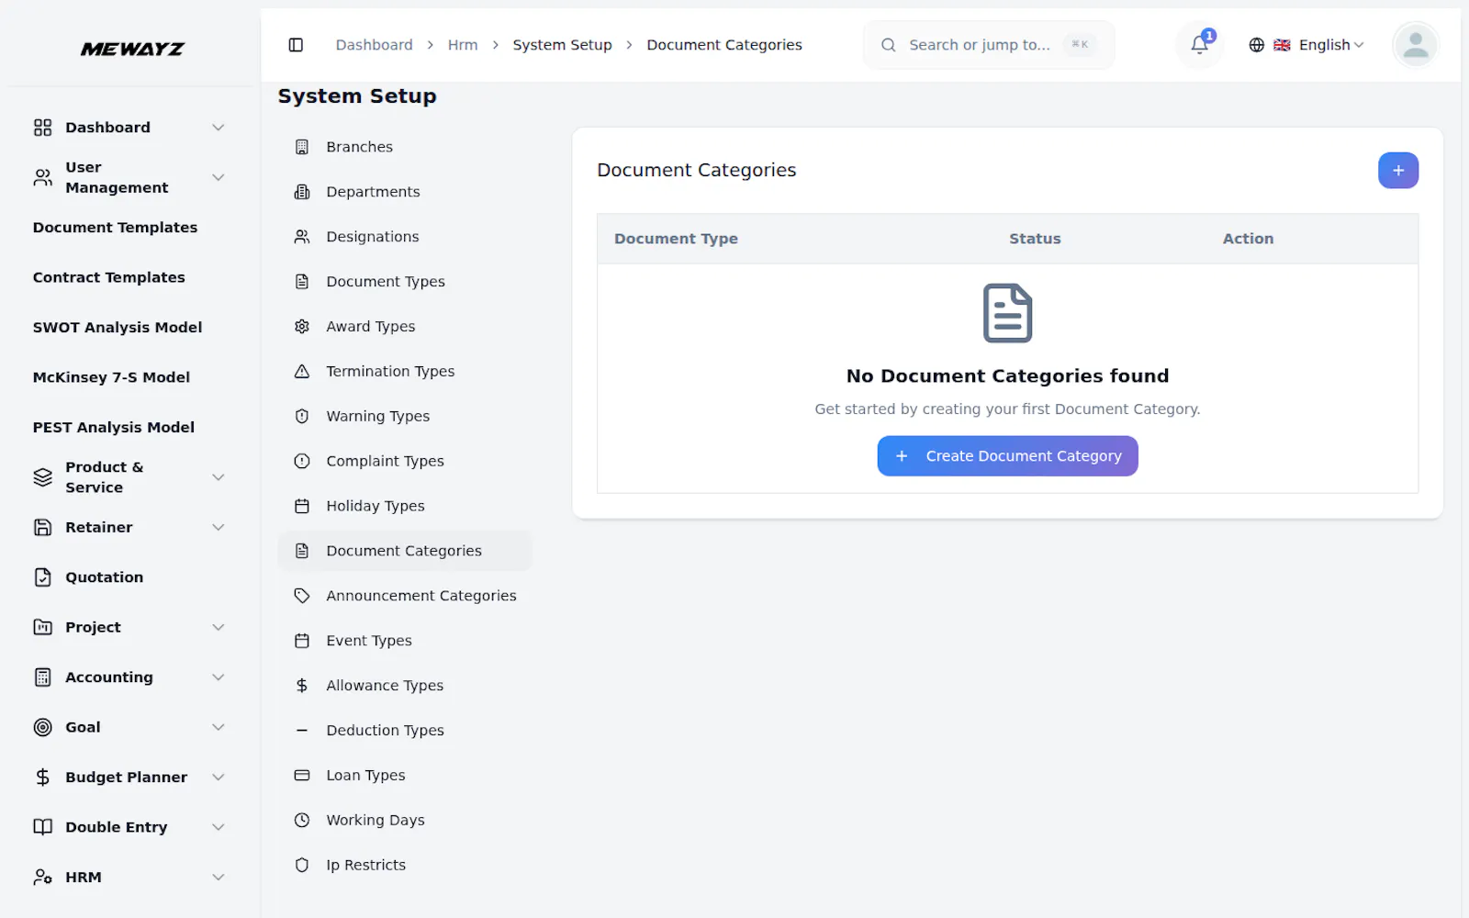Click the plus add category button

(x=1398, y=171)
